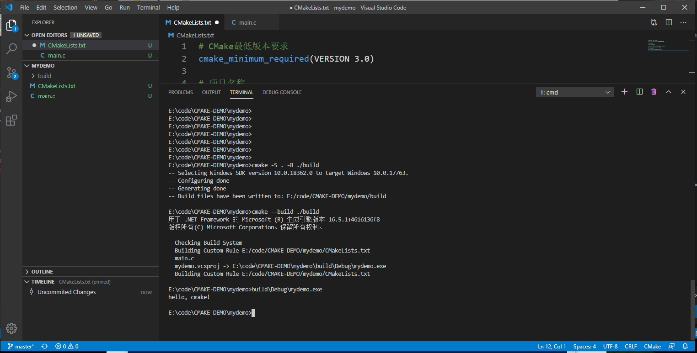Open the terminal selector showing 1: cmd

coord(574,92)
